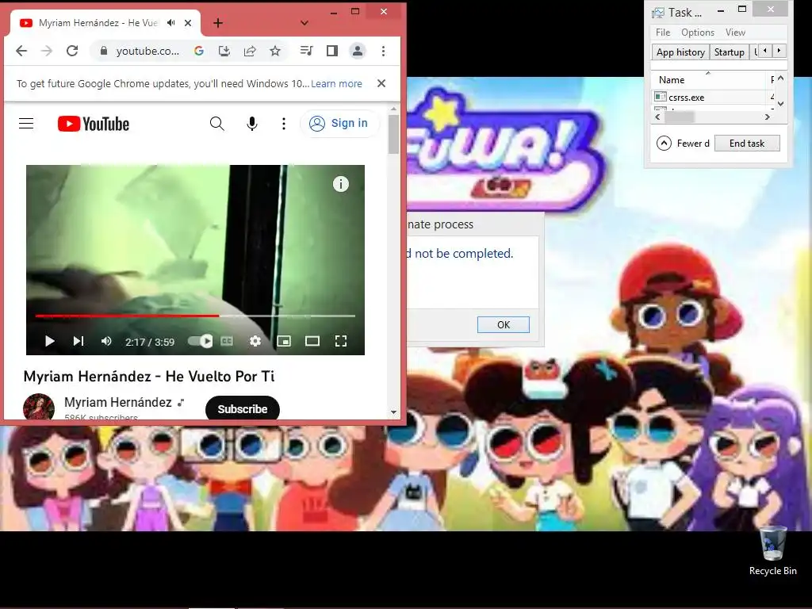Seek on video progress bar

click(195, 316)
